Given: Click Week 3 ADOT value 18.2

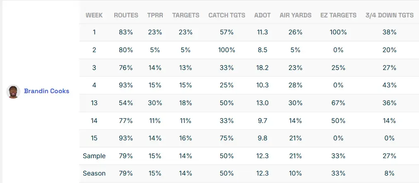Looking at the screenshot, I should (262, 67).
